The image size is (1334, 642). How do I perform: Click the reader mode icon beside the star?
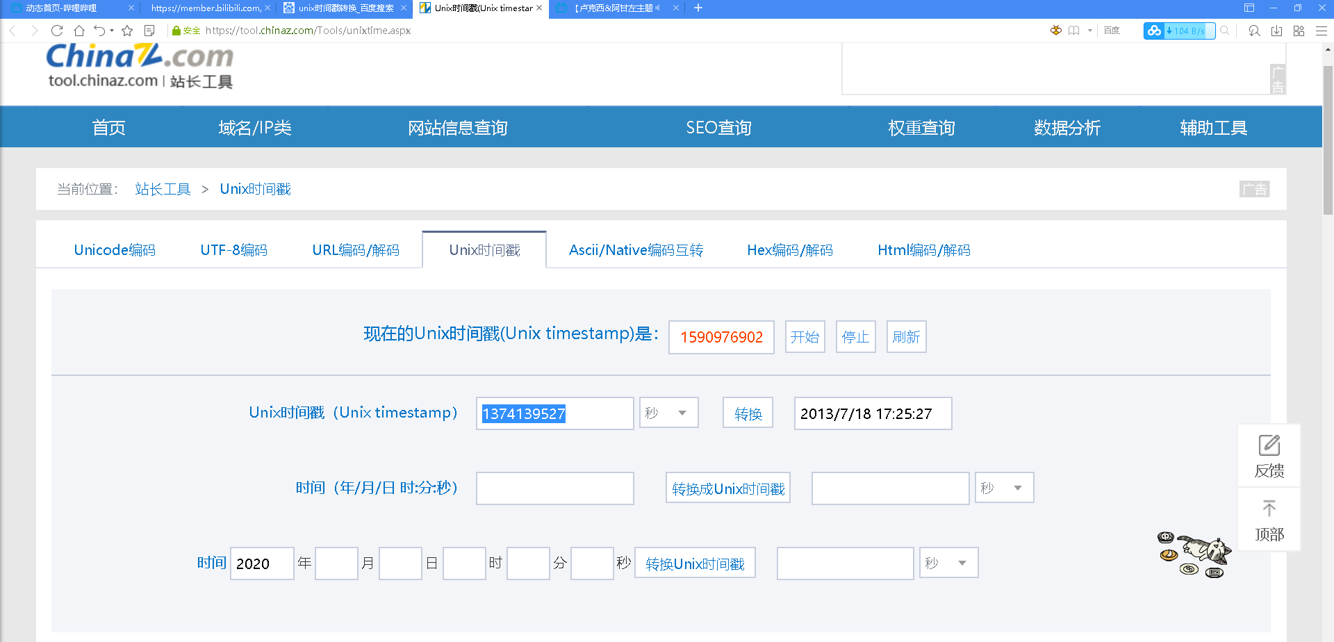[149, 31]
